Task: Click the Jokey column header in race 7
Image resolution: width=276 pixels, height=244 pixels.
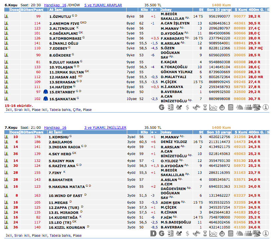Action: (x=166, y=132)
